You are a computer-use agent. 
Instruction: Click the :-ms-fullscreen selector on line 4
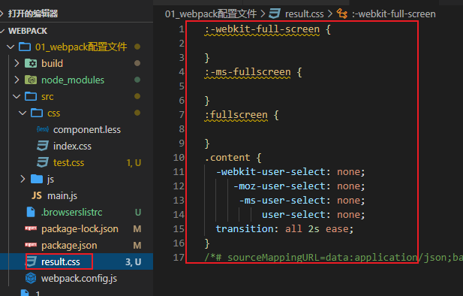click(248, 72)
